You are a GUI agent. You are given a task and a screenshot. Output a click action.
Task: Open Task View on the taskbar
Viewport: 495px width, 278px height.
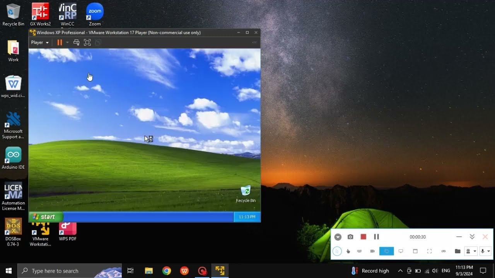tap(130, 271)
